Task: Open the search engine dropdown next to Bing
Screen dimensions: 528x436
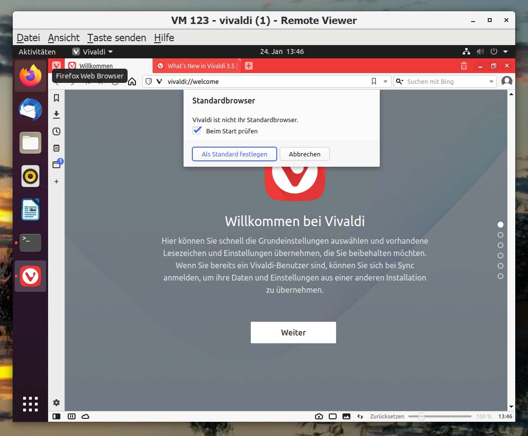Action: (x=491, y=81)
